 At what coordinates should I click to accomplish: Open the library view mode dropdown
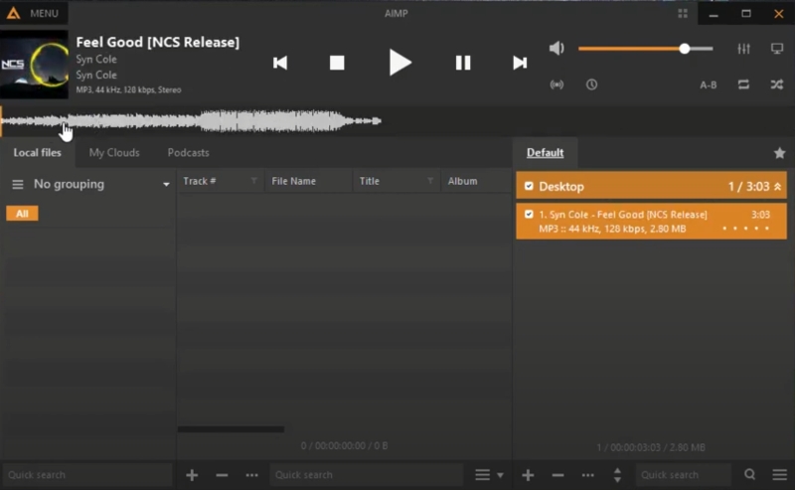tap(489, 475)
